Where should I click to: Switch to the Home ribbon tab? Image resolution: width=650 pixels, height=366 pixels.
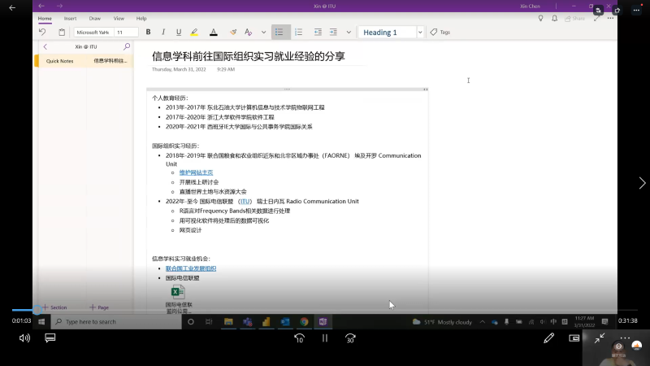click(x=45, y=18)
